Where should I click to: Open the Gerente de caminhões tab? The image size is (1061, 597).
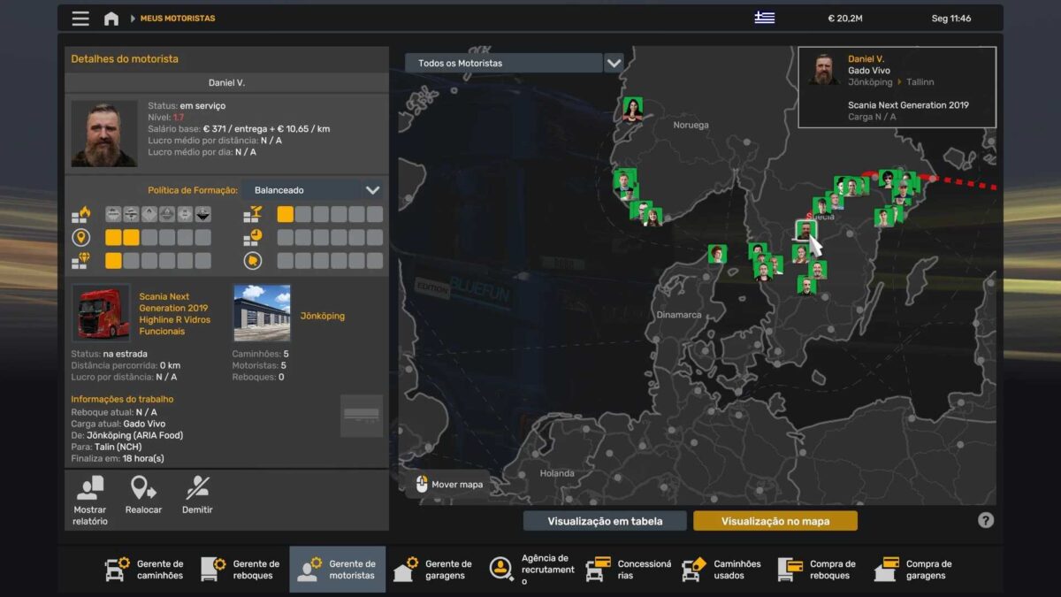(145, 570)
